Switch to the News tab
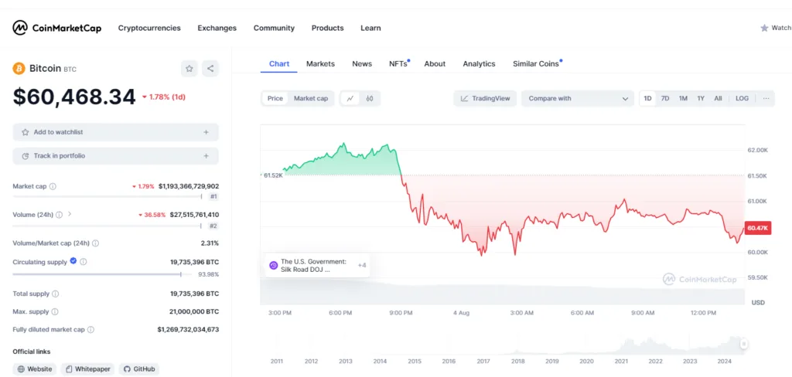This screenshot has height=377, width=792. pos(362,63)
